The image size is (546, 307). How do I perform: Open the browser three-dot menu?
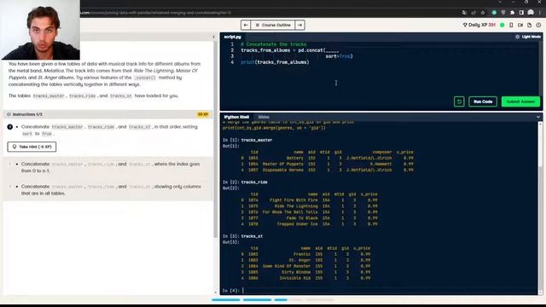pos(540,13)
